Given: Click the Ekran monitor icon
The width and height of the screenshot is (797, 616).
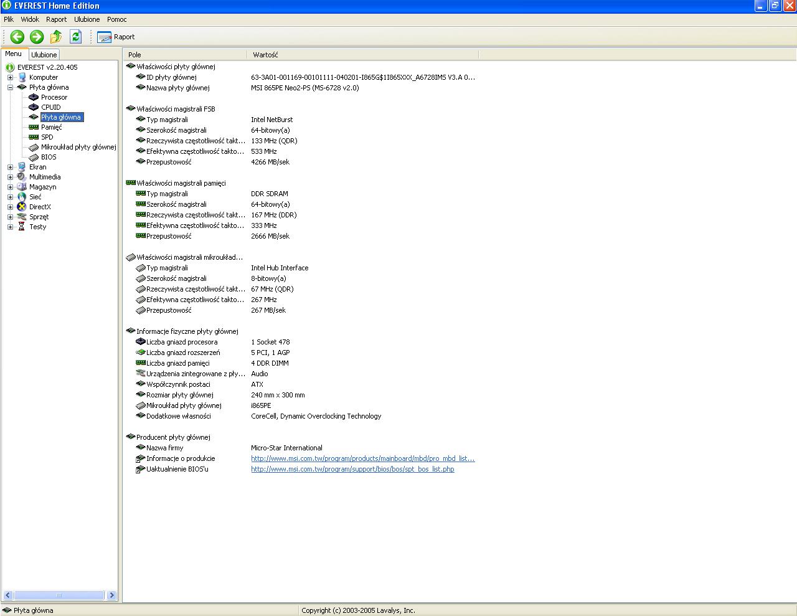Looking at the screenshot, I should 22,167.
